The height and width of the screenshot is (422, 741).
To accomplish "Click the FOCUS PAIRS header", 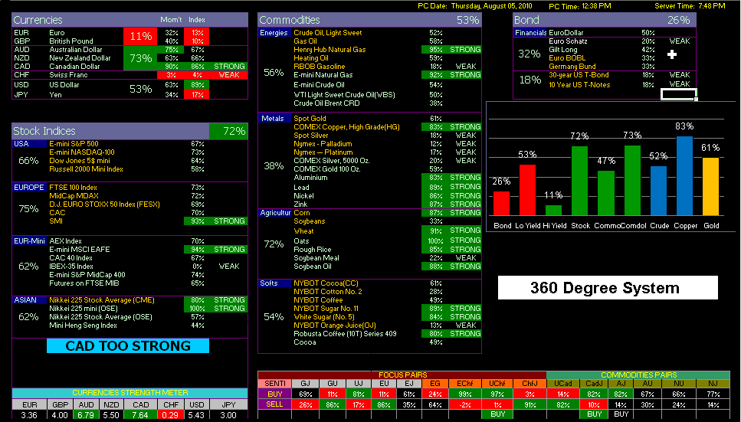I will [402, 375].
